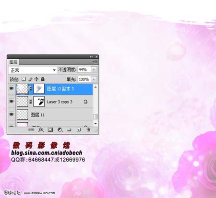Delete layer with the trash icon
216x198 pixels.
click(88, 129)
